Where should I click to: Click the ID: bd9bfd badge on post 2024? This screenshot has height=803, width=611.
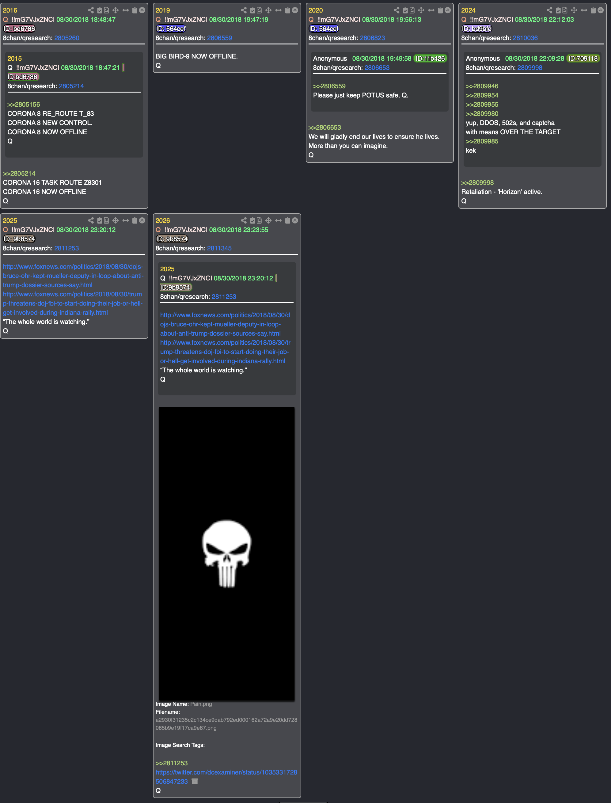click(476, 29)
